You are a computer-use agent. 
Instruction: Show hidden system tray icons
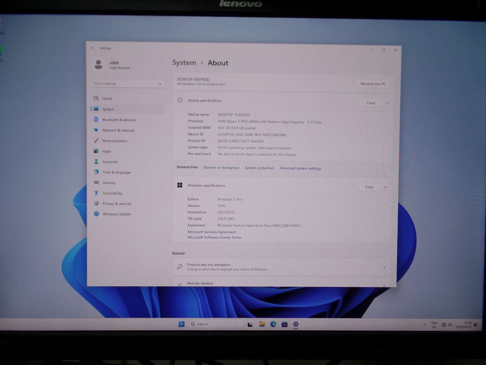click(x=424, y=324)
